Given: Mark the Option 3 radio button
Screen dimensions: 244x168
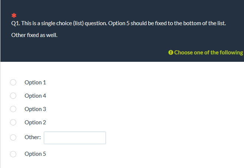Looking at the screenshot, I should (13, 109).
